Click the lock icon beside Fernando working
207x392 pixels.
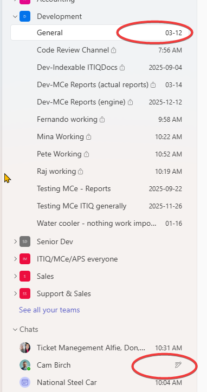pos(102,120)
